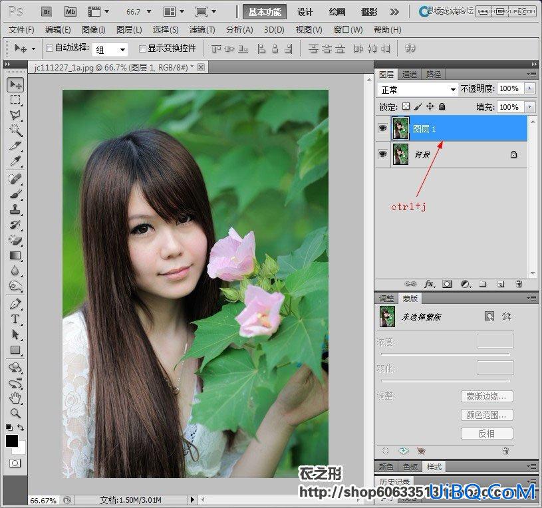
Task: Select the Move tool
Action: pyautogui.click(x=15, y=84)
